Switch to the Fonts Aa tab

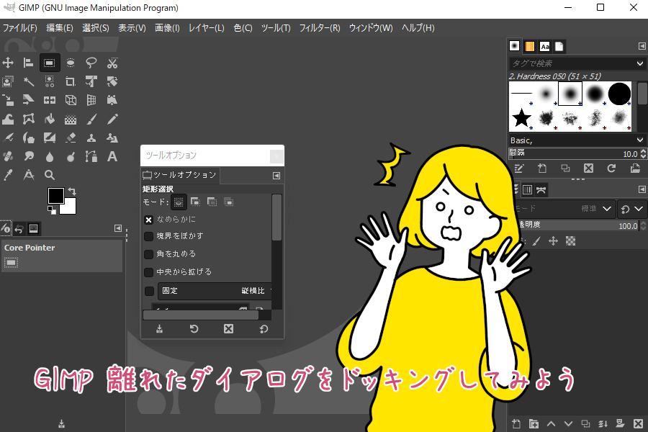(x=545, y=46)
